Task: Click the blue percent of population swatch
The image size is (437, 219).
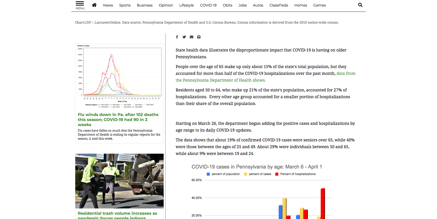Action: point(208,174)
